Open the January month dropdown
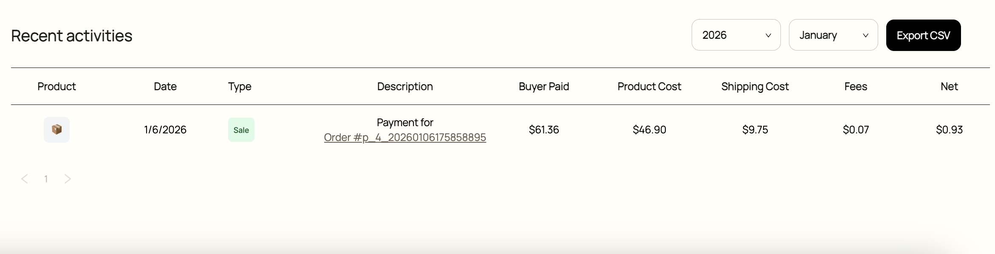 click(x=833, y=35)
